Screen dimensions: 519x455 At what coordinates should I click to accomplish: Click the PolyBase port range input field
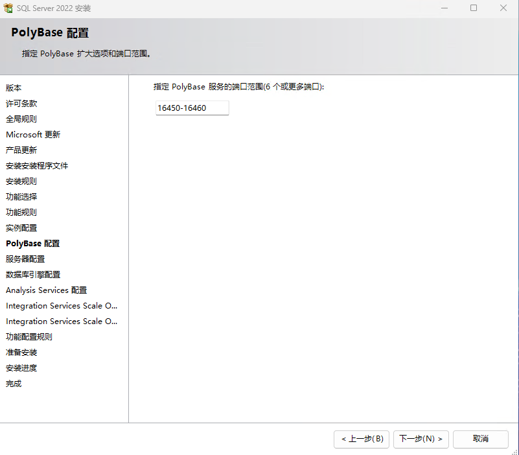(192, 108)
